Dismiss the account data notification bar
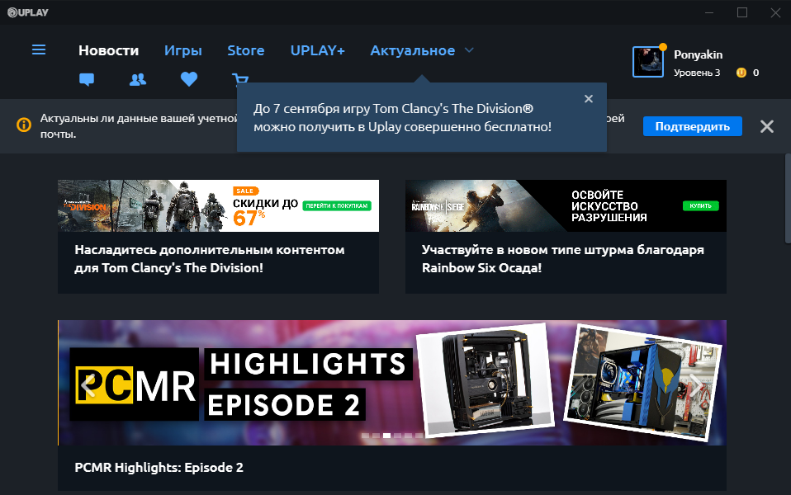The height and width of the screenshot is (495, 791). coord(767,126)
